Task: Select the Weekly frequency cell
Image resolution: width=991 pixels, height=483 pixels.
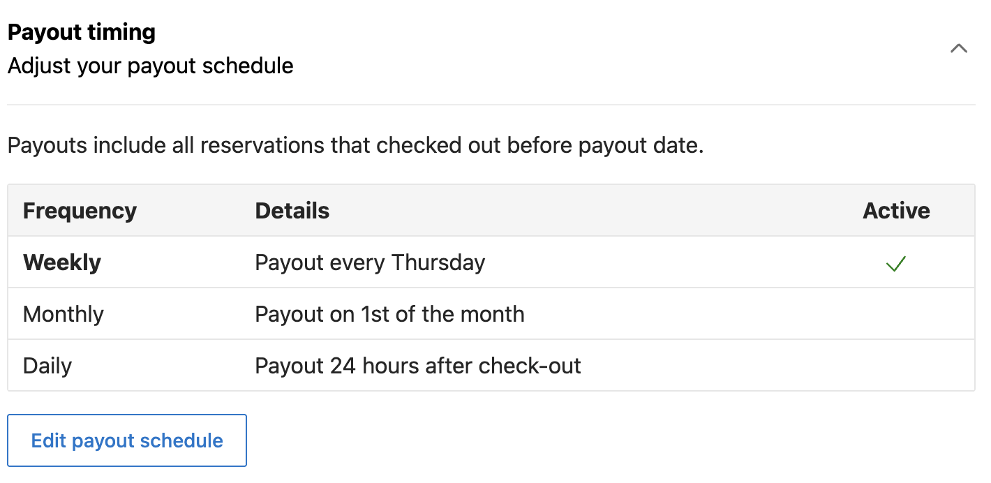Action: click(x=62, y=262)
